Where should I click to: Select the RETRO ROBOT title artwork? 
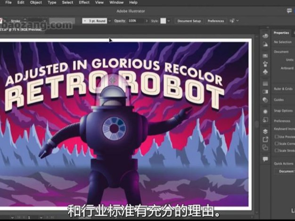(x=115, y=91)
